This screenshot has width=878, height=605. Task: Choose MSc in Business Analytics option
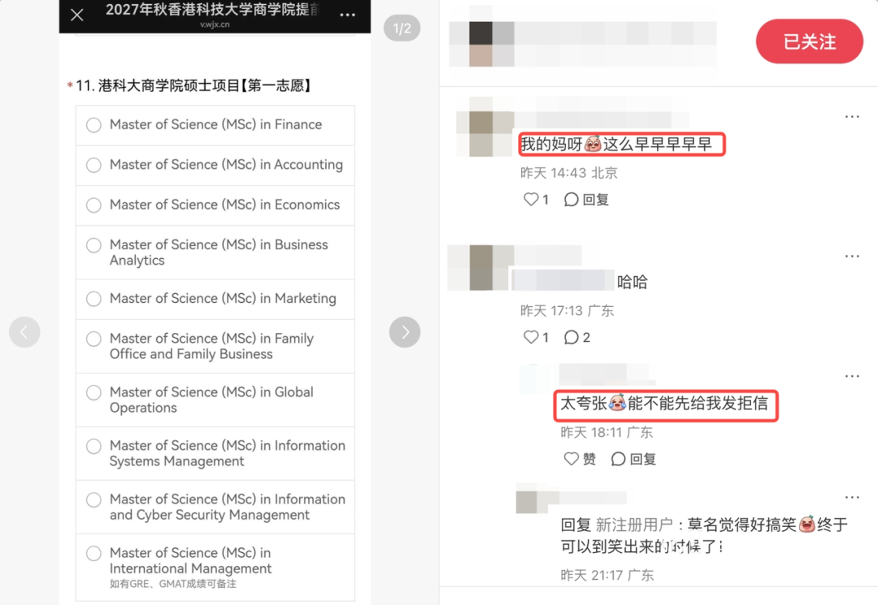tap(94, 245)
